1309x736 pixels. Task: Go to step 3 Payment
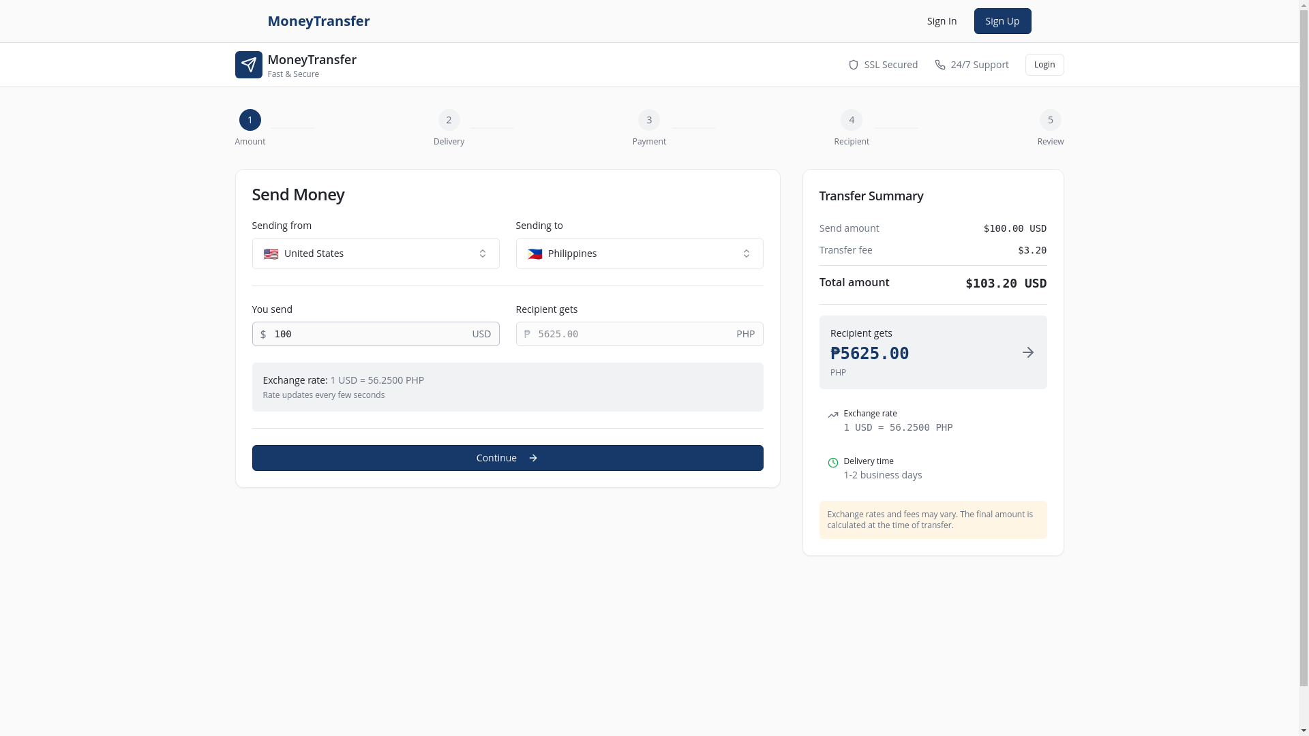tap(648, 121)
